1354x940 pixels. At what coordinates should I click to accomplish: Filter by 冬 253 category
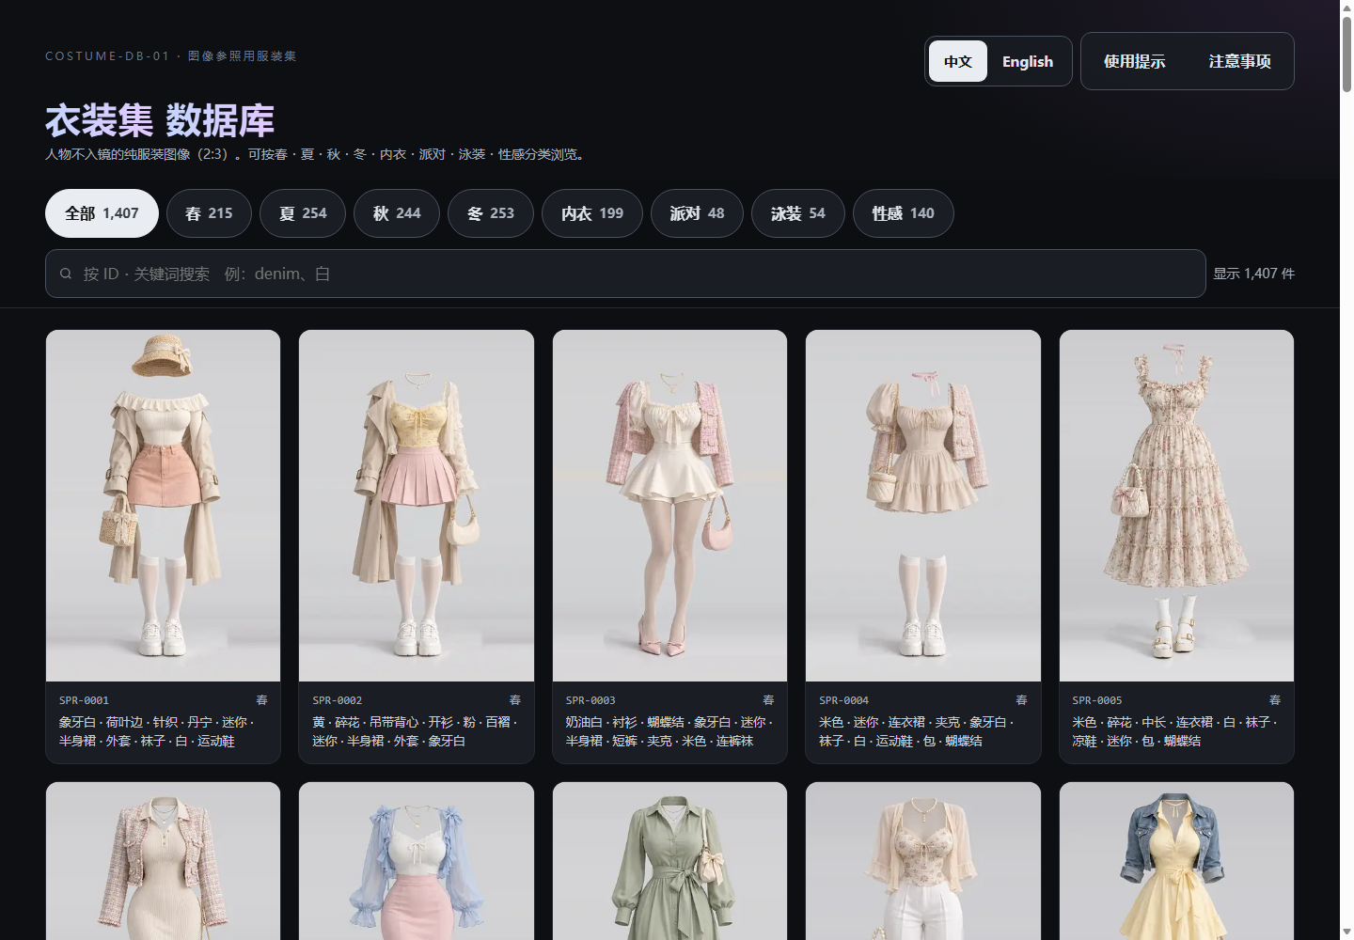pyautogui.click(x=491, y=213)
